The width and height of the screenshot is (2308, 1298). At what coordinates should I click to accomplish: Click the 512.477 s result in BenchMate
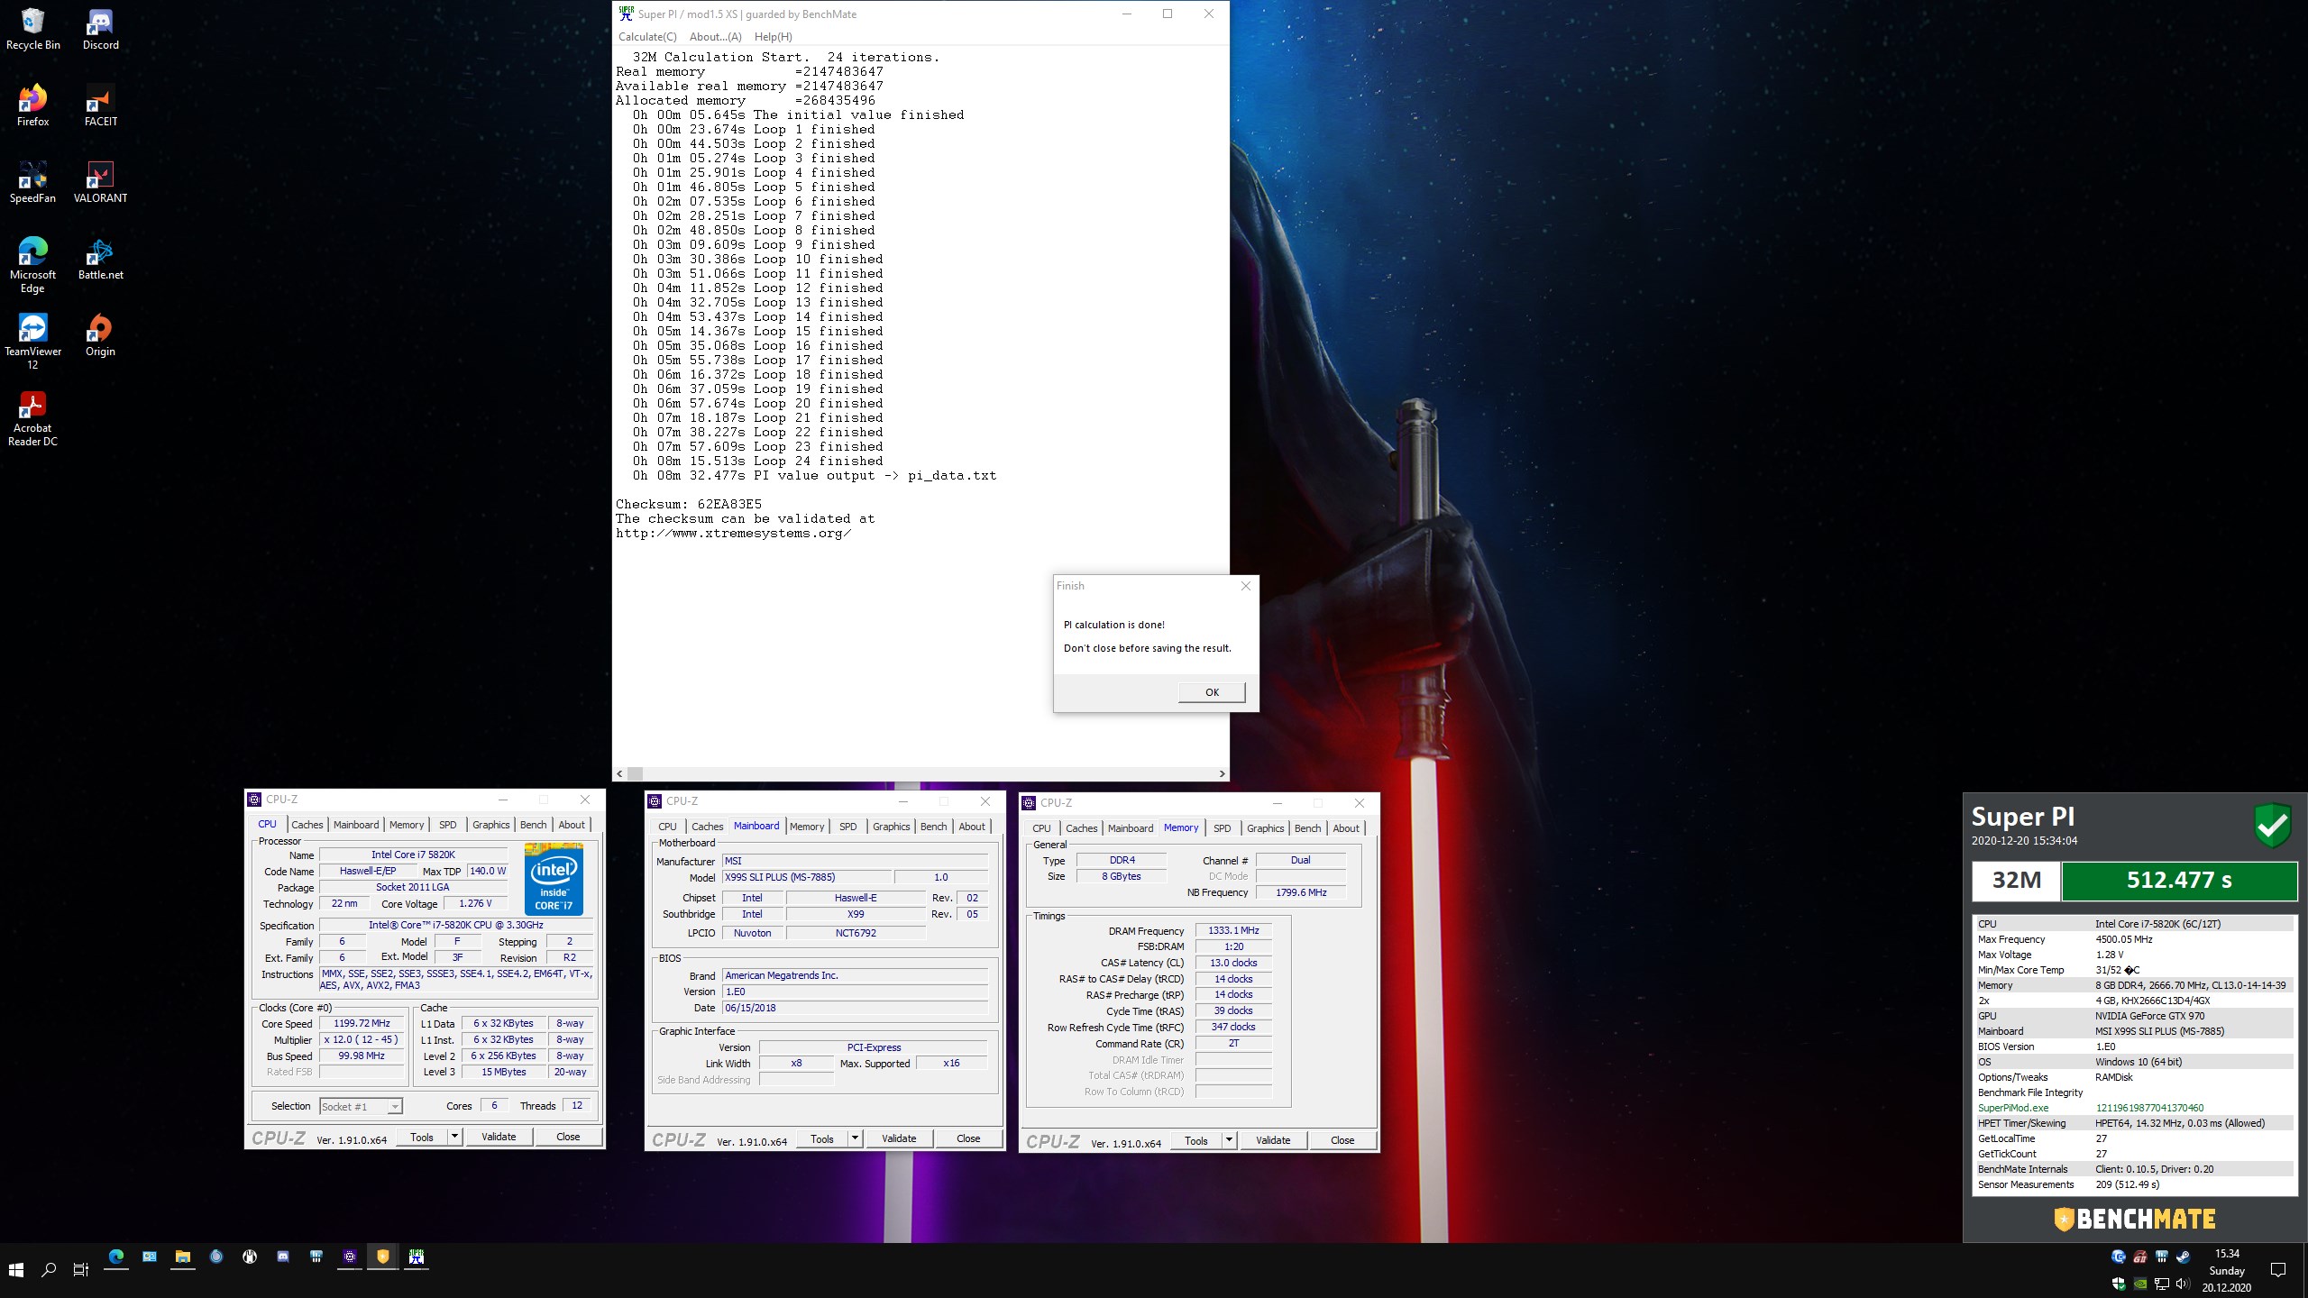(2179, 881)
